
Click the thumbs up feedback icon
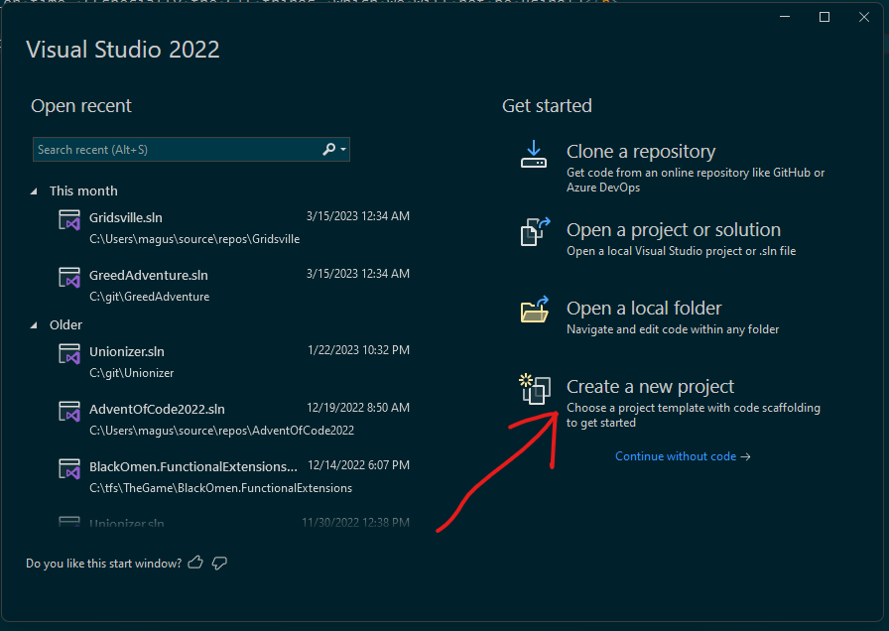coord(195,563)
